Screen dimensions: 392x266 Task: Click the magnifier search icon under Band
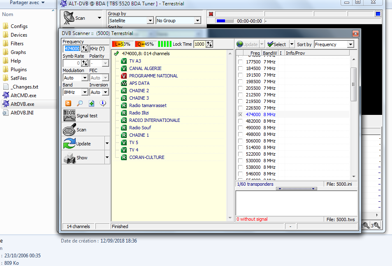(x=80, y=103)
